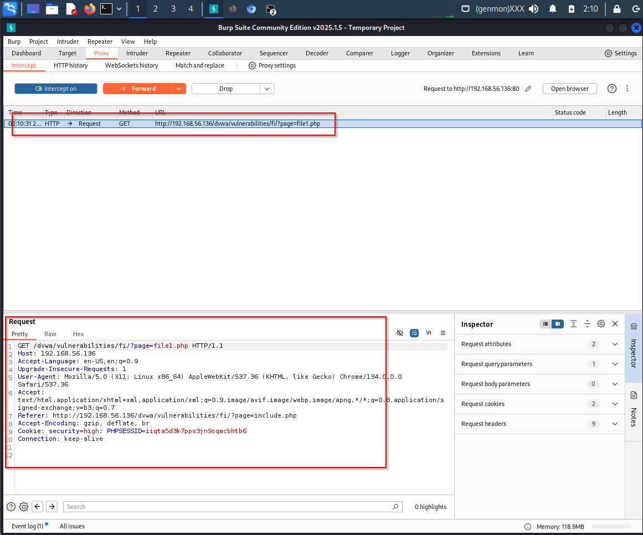
Task: Open the search help icon below the request
Action: [12, 507]
